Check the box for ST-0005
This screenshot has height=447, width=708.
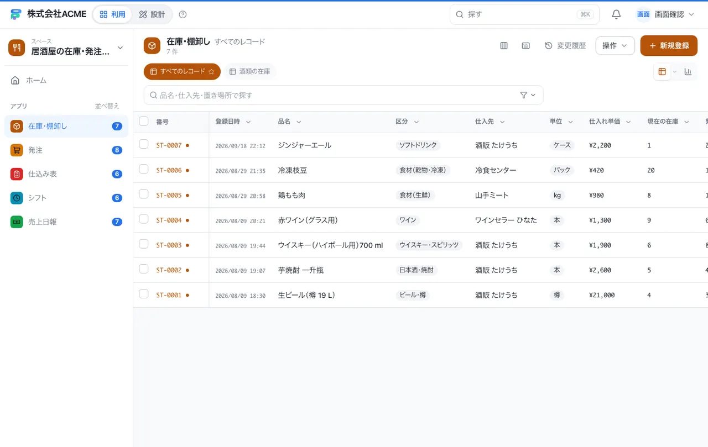(x=144, y=194)
